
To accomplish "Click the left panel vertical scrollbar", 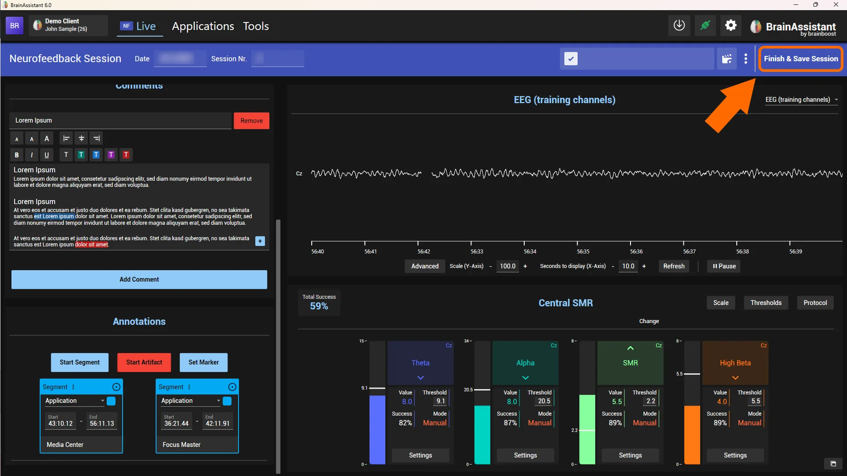I will coord(278,346).
